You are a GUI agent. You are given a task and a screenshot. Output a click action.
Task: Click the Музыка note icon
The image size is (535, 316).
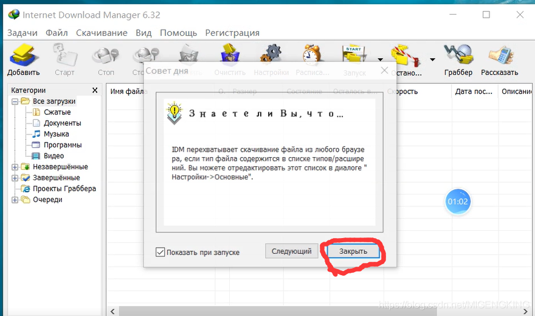[x=36, y=134]
